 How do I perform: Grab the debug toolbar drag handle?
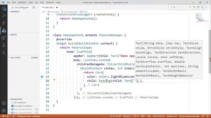[171, 7]
